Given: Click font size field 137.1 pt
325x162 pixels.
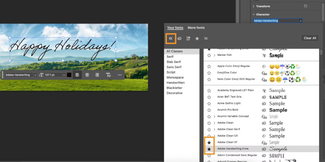Looking at the screenshot, I should click(x=53, y=75).
